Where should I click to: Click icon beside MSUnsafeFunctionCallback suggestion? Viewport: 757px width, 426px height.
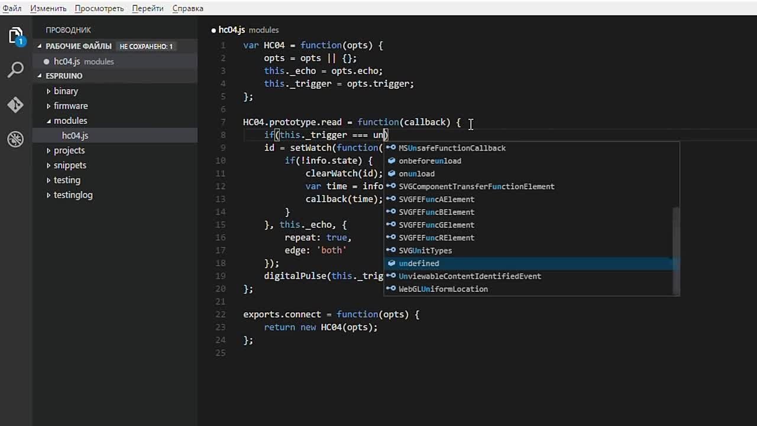click(391, 148)
